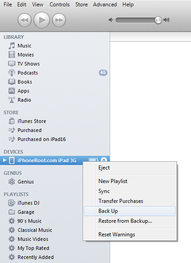Skip to previous track with rewind button

click(x=24, y=20)
